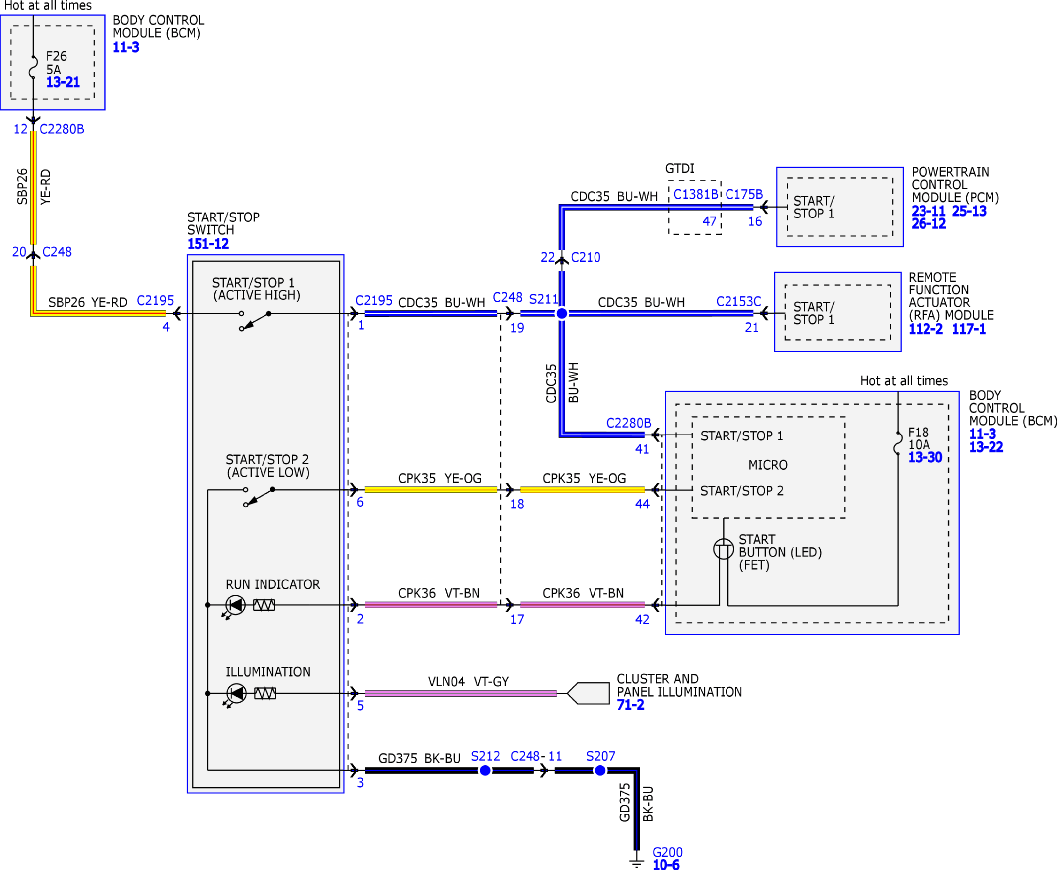Click the Start/Stop 1 switch contact symbol
The width and height of the screenshot is (1057, 870).
coord(256,320)
